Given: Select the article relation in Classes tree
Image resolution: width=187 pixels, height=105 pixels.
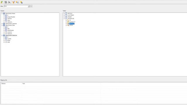Looking at the screenshot, I should click(x=9, y=41).
